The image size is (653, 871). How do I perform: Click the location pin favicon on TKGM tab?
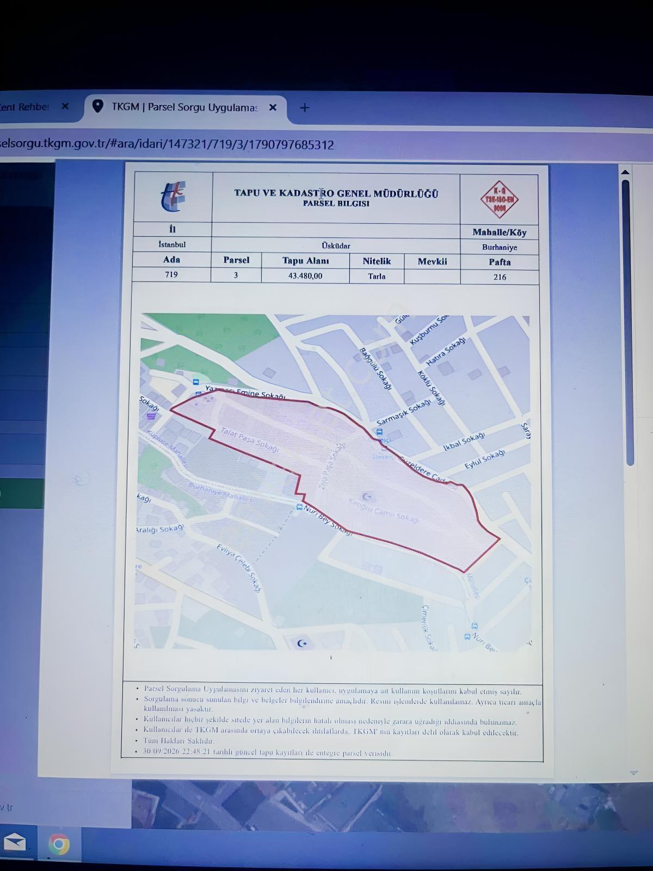[x=98, y=106]
